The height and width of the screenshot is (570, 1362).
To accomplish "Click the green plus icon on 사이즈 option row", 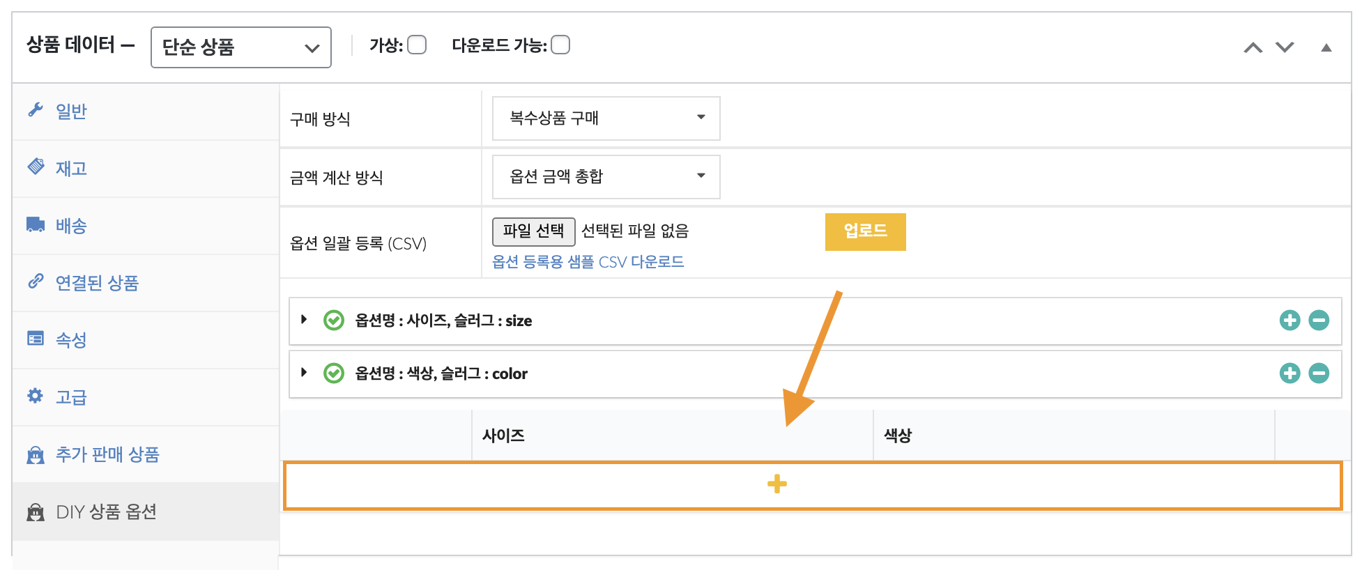I will point(1290,321).
